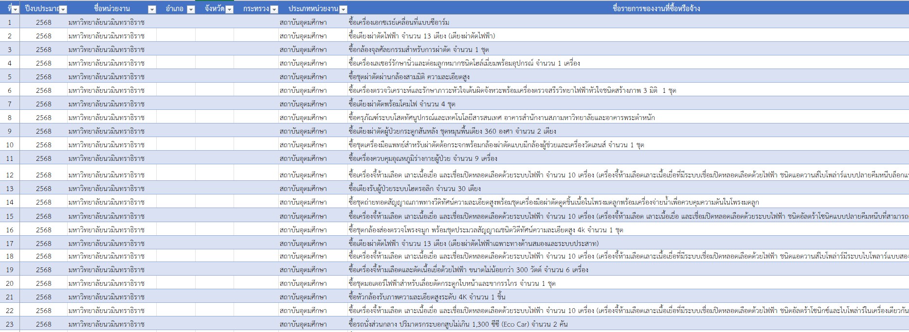Screen dimensions: 909x332
Task: Open the อำเภอ column filter dropdown
Action: pyautogui.click(x=191, y=9)
